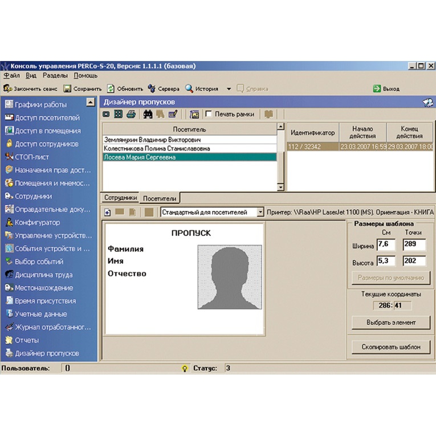436x436 pixels.
Task: Expand the Стандартный для посетителей template dropdown
Action: [x=260, y=212]
